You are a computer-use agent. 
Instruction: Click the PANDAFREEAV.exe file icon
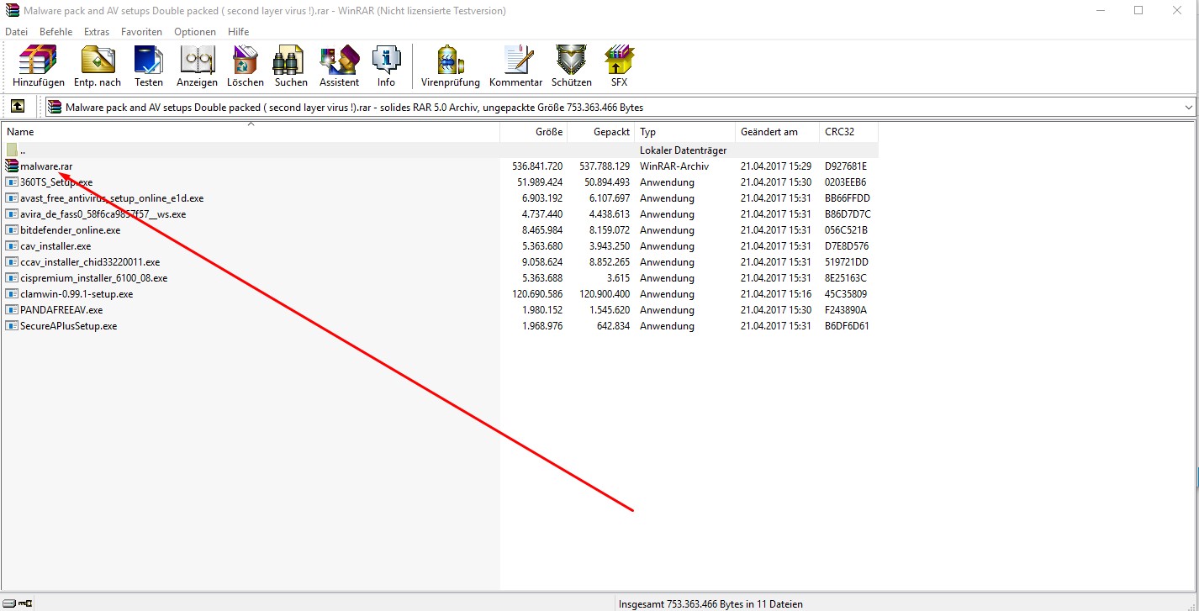(x=12, y=310)
